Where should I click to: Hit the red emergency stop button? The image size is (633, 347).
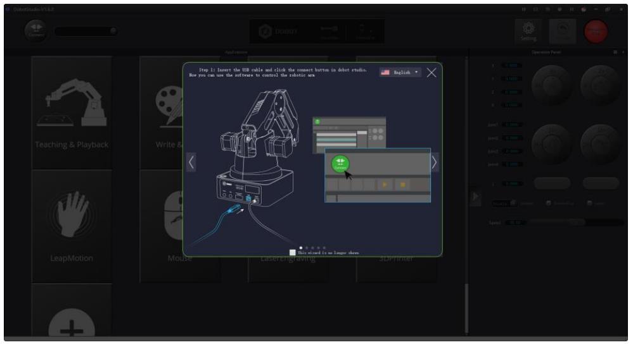point(596,32)
